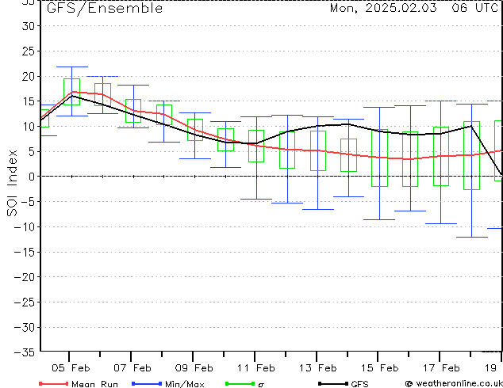The width and height of the screenshot is (503, 388).
Task: Click the 09 Feb axis label
Action: click(194, 368)
